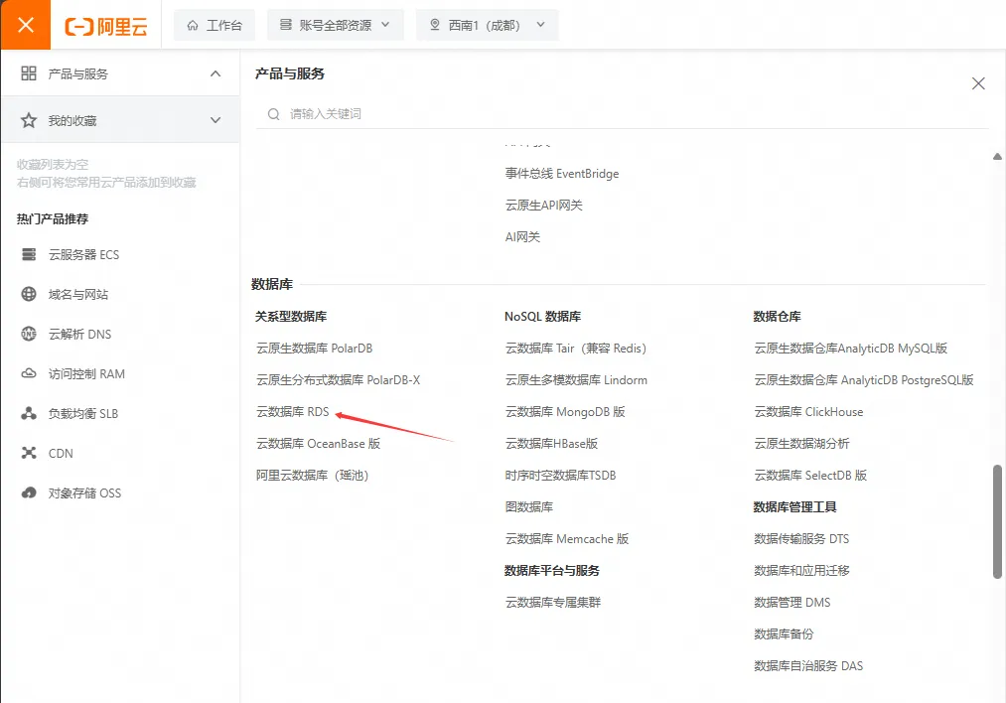Open 云解析 DNS from recommendations

(80, 335)
